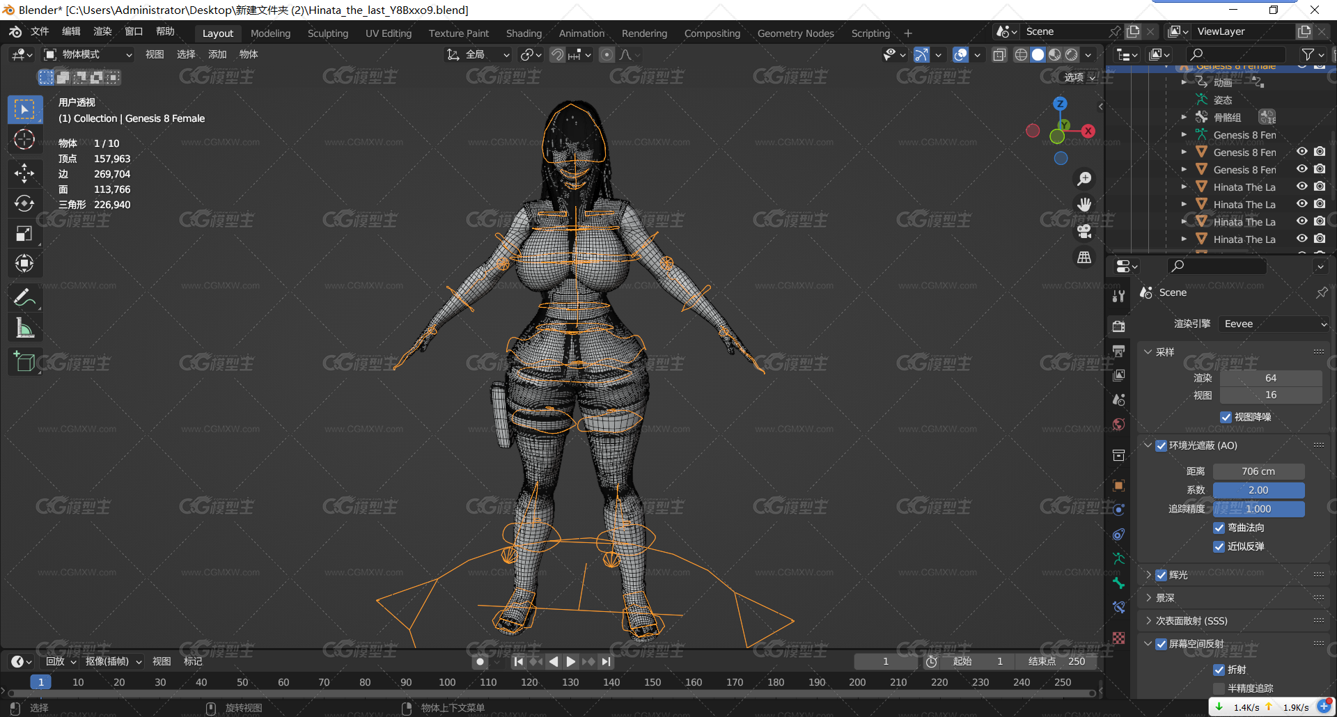Jump to the end frame
This screenshot has height=717, width=1337.
click(x=607, y=661)
